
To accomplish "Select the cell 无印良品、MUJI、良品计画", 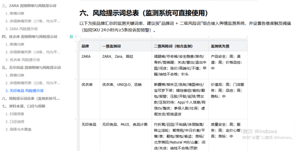I will (x=126, y=135).
